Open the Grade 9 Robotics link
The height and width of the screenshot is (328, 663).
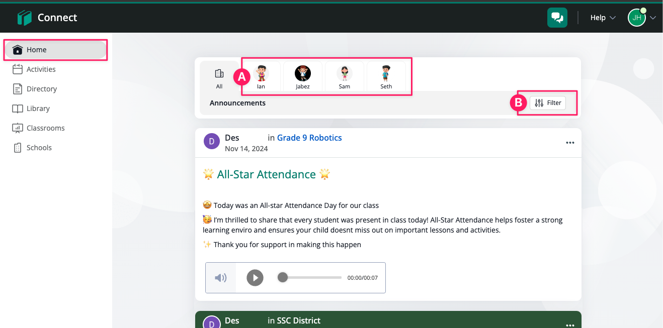(x=309, y=138)
